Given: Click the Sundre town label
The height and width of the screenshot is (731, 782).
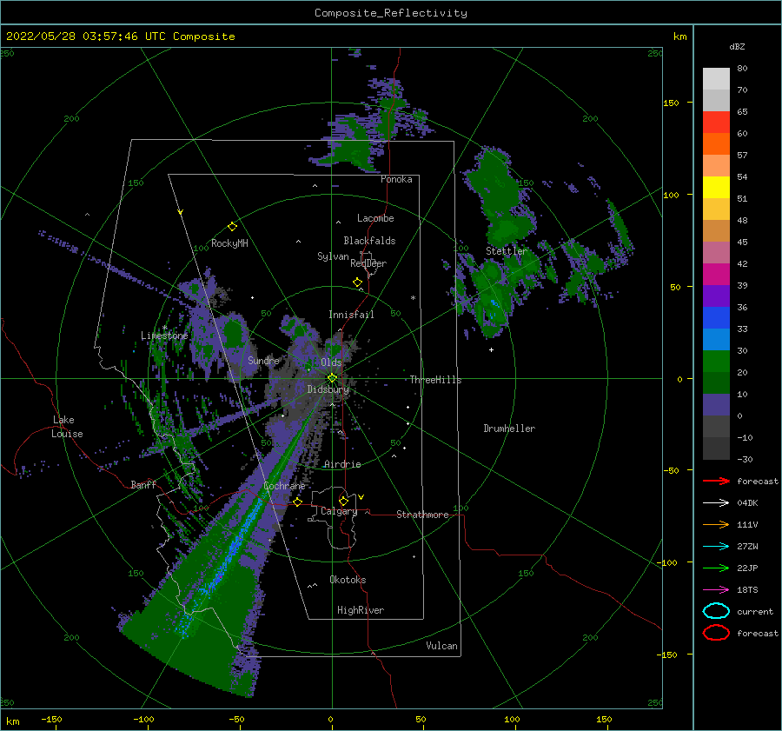Looking at the screenshot, I should (263, 360).
